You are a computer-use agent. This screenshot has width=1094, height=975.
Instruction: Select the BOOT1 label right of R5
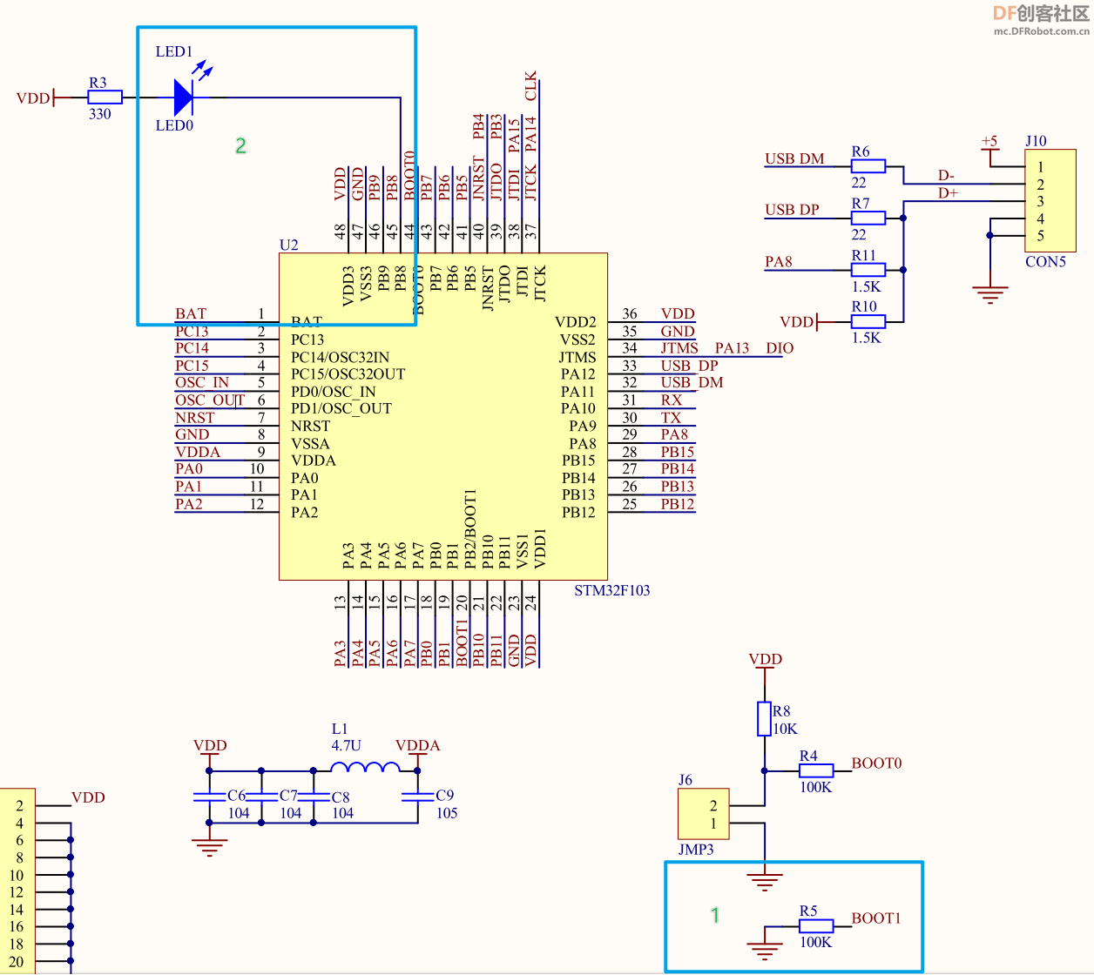coord(876,918)
